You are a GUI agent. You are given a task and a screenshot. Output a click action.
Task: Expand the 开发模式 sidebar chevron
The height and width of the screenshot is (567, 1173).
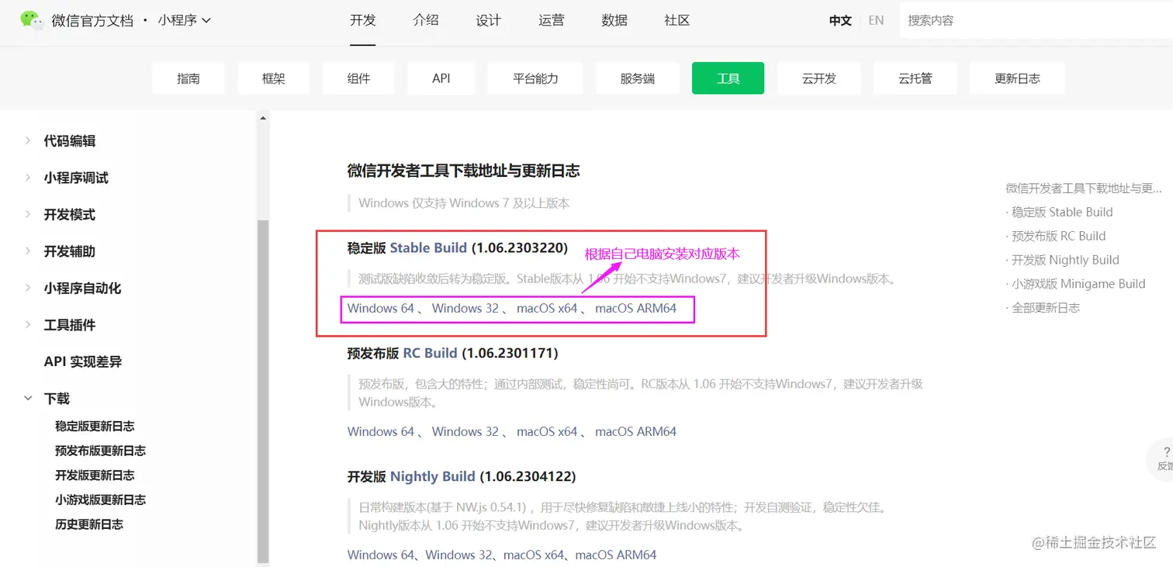[28, 214]
